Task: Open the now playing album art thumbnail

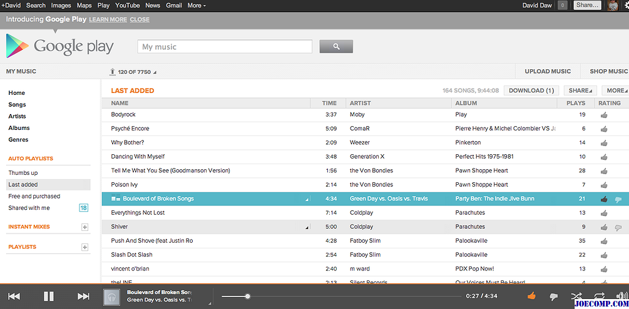Action: coord(113,297)
